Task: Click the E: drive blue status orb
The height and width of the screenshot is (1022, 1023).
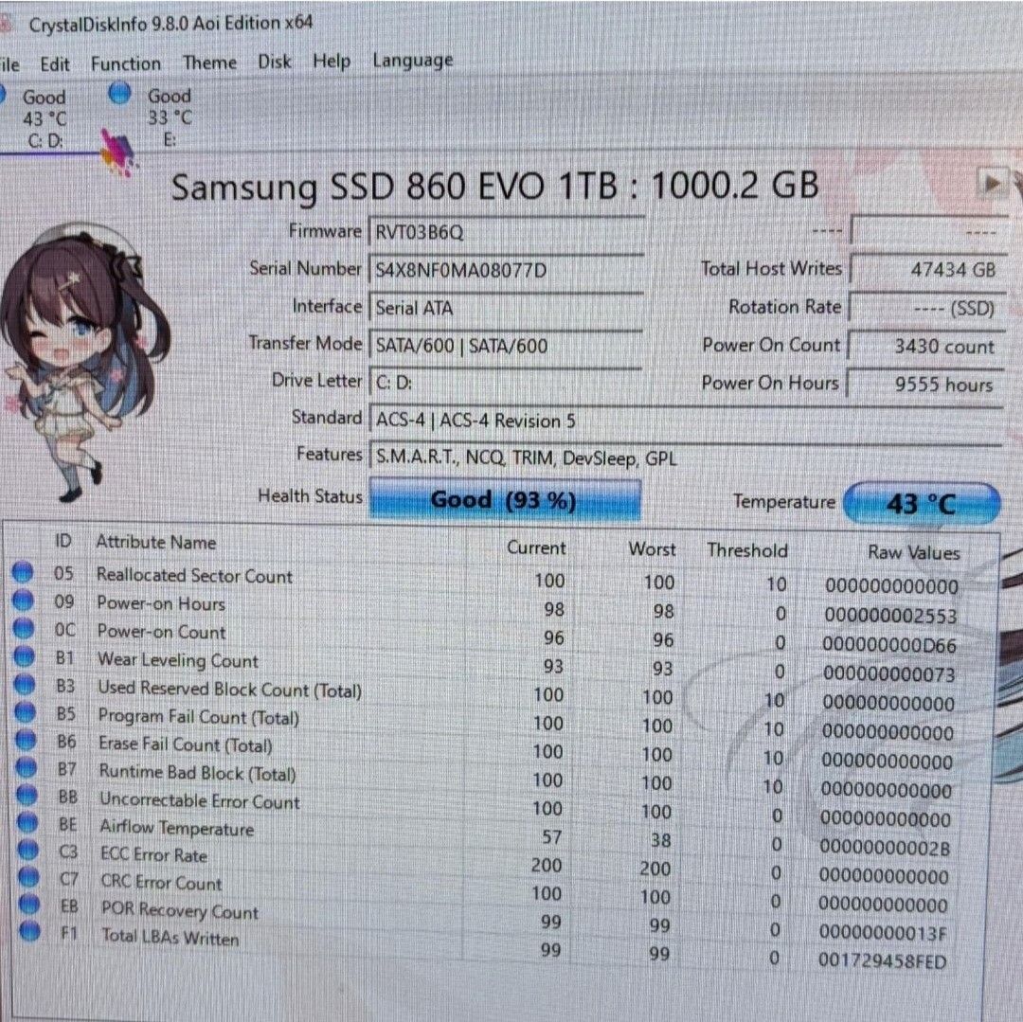Action: [x=119, y=93]
